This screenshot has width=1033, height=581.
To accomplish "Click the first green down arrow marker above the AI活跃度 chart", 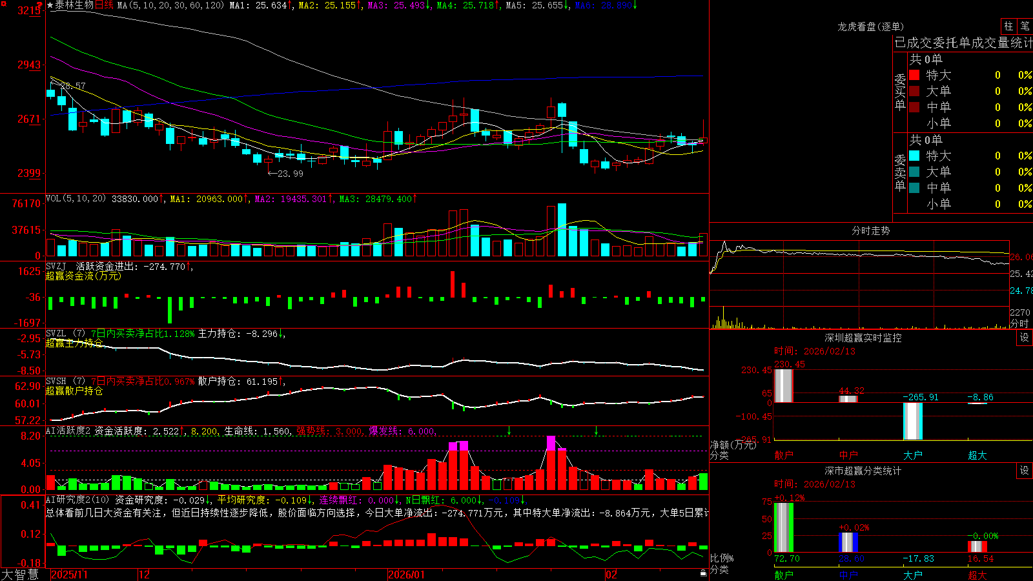I will (x=509, y=431).
